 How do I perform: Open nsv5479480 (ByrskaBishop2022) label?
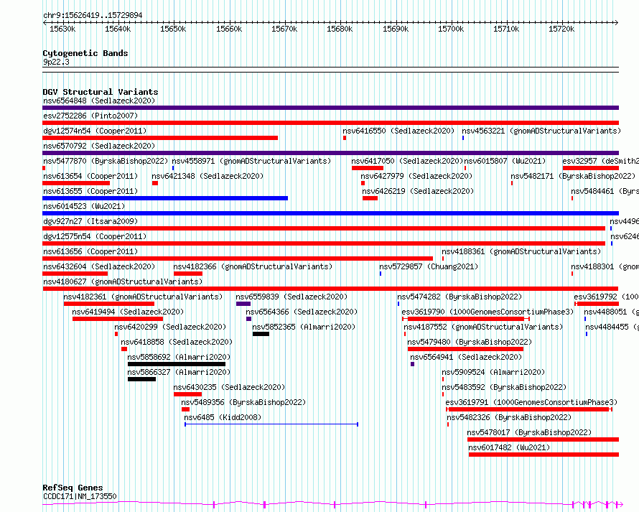[470, 342]
